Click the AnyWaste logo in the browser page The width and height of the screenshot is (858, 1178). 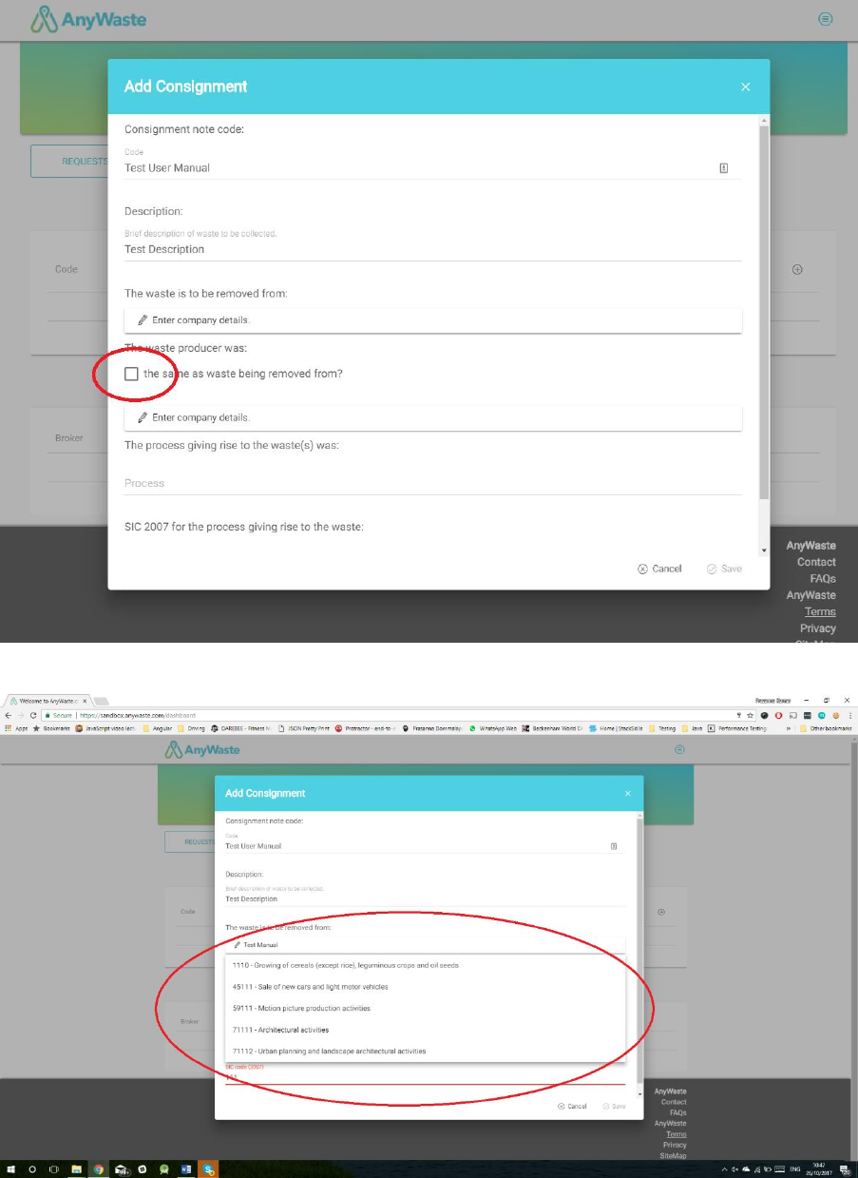click(x=202, y=750)
